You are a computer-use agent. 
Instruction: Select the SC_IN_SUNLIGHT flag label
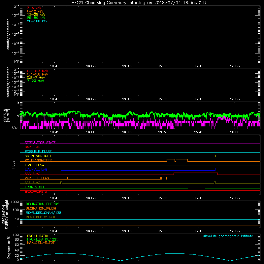click(x=38, y=156)
